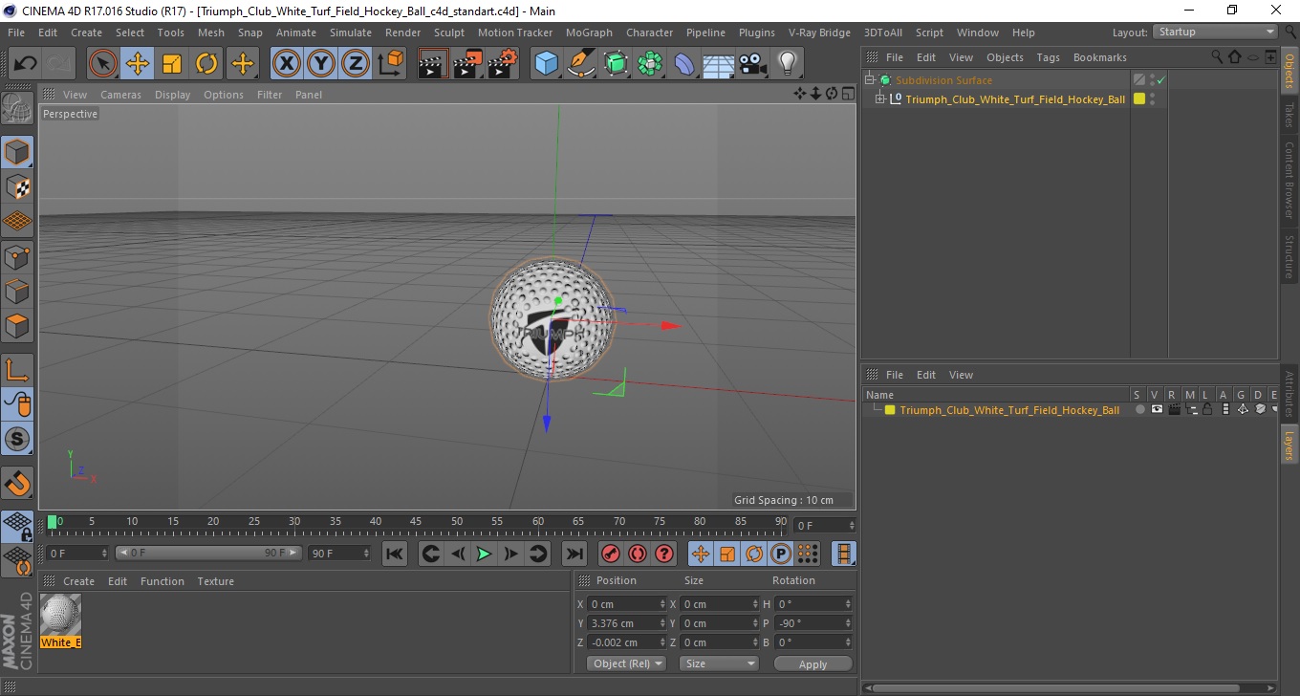Click Record Active Objects button
This screenshot has height=696, width=1300.
(610, 554)
